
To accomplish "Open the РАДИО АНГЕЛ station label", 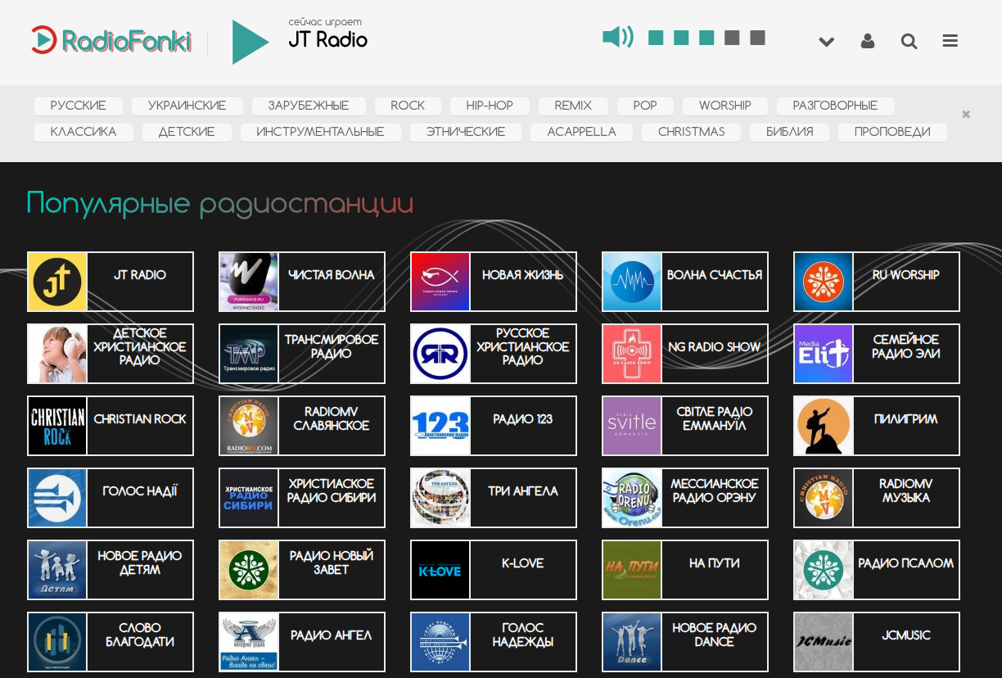I will pyautogui.click(x=332, y=635).
